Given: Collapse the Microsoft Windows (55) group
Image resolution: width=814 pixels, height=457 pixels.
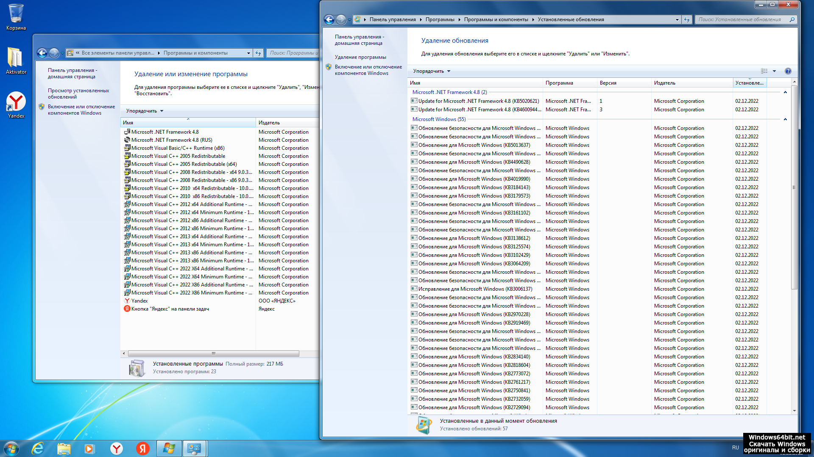Looking at the screenshot, I should tap(785, 119).
